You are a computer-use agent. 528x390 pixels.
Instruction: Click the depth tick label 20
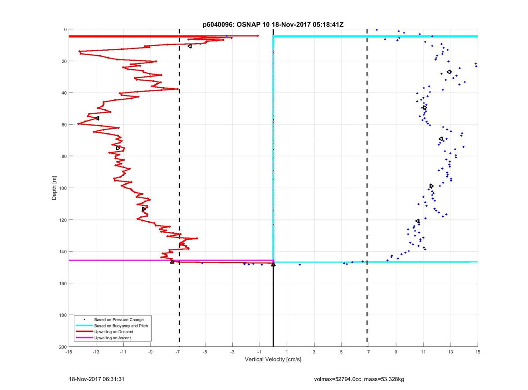[x=64, y=61]
